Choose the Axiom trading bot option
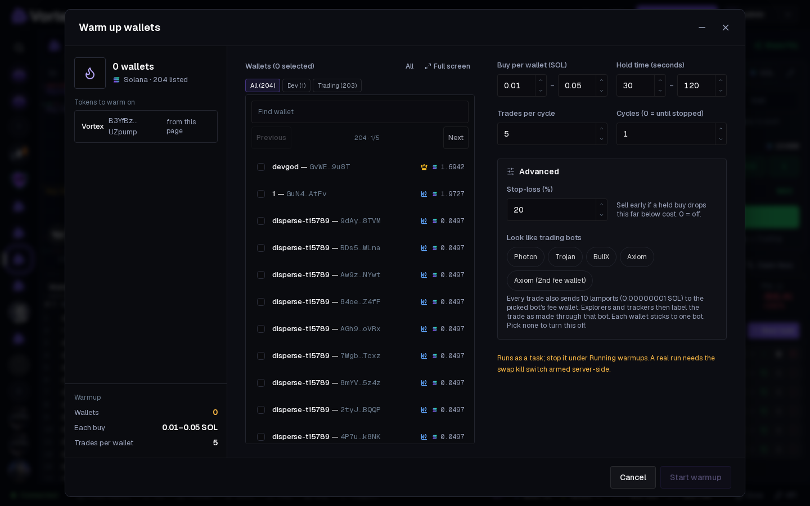This screenshot has width=810, height=506. [x=637, y=257]
